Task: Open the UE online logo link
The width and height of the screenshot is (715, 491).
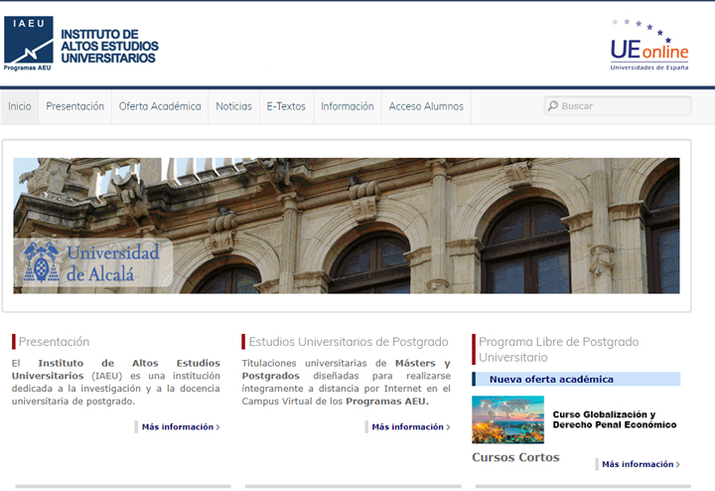Action: coord(649,45)
